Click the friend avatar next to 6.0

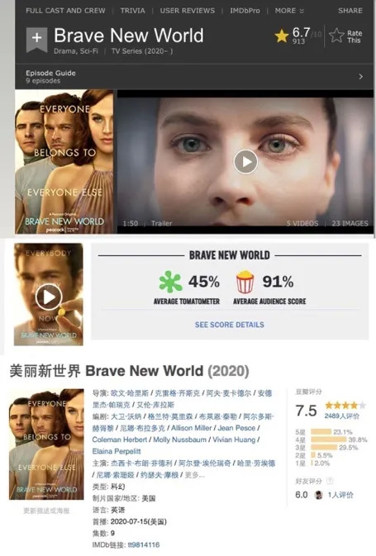(318, 495)
